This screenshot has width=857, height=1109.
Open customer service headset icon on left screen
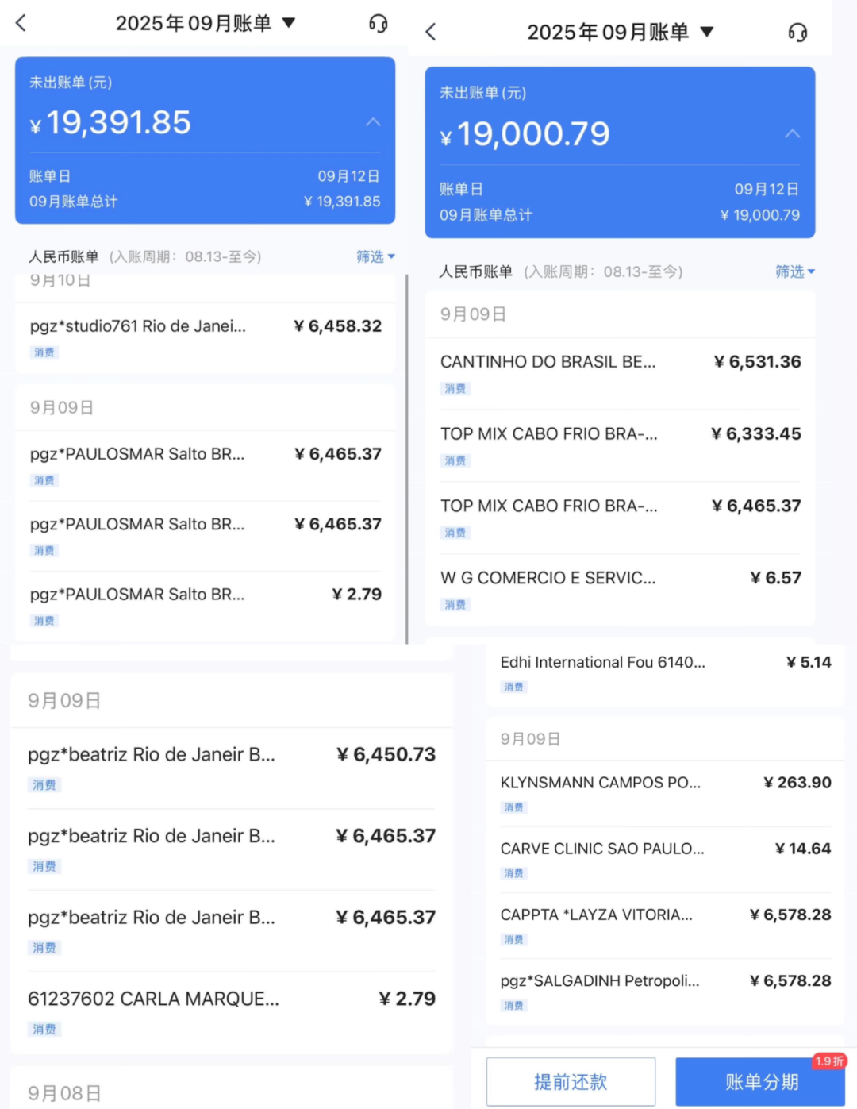pos(379,24)
